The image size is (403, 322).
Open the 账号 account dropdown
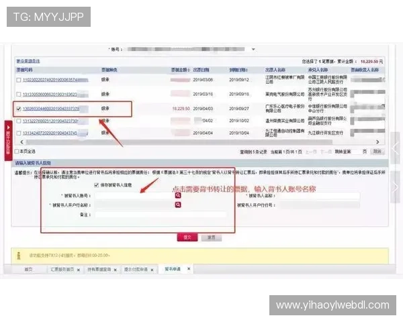253,49
